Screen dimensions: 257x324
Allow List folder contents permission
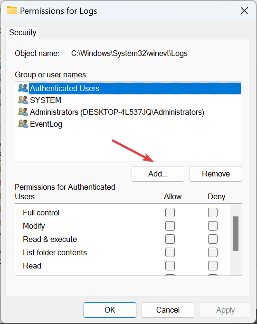[x=170, y=252]
